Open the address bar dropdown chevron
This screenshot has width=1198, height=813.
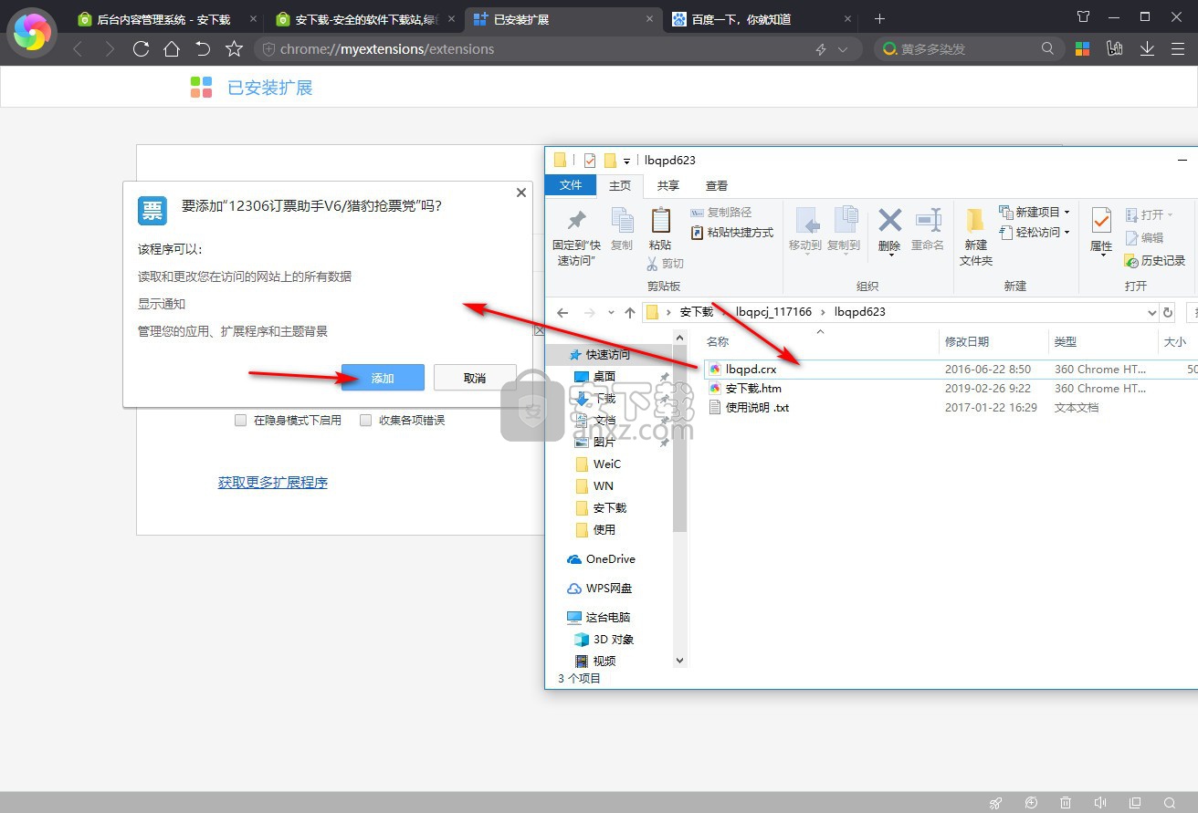[x=843, y=49]
